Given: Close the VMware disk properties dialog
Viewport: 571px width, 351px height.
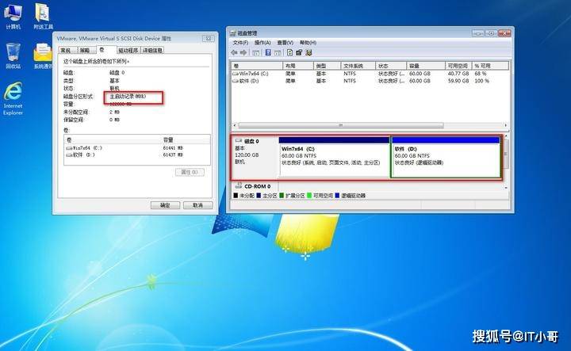Looking at the screenshot, I should tap(209, 38).
